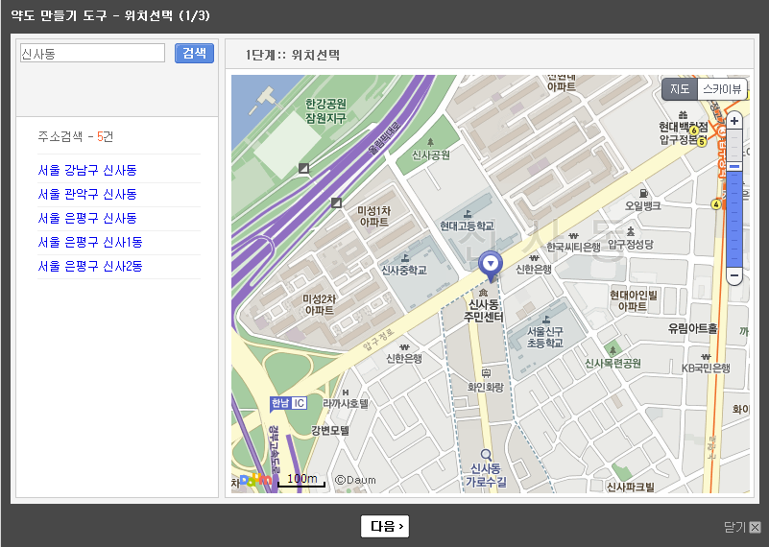Image resolution: width=769 pixels, height=547 pixels.
Task: Select 서울 관악구 신사동 result
Action: point(87,194)
